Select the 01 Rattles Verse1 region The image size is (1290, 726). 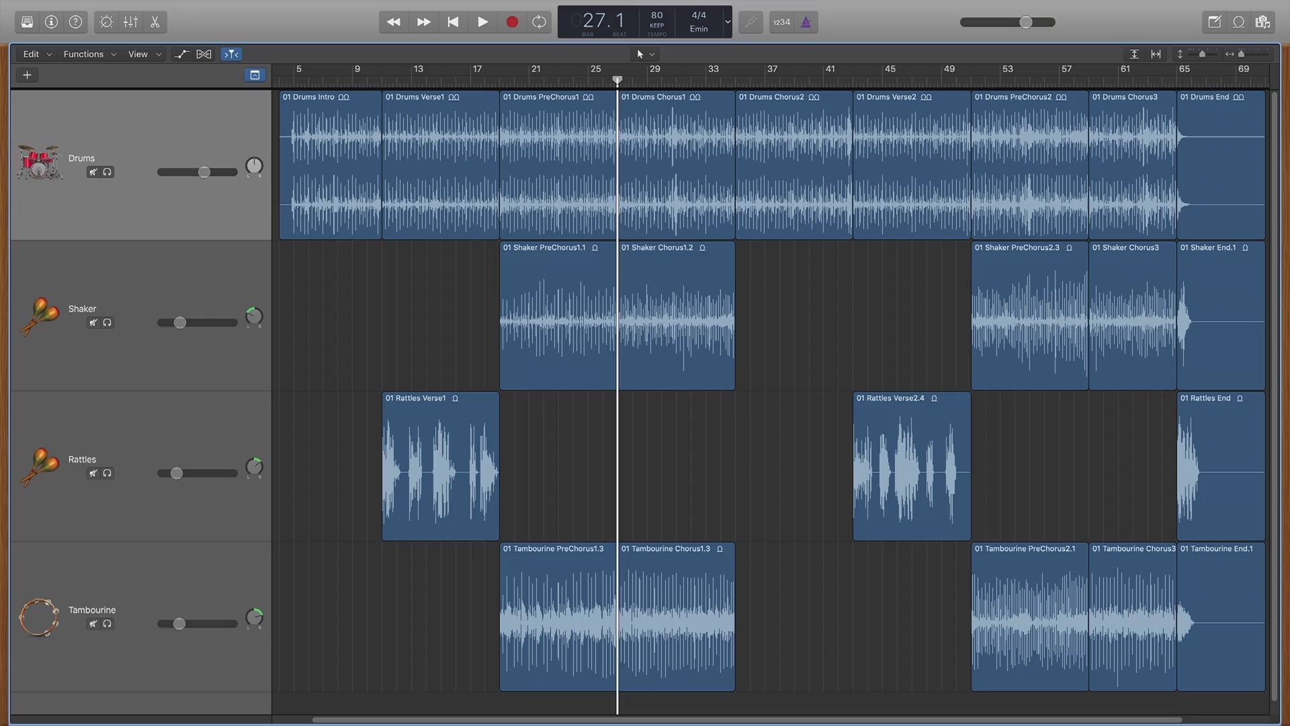pos(440,471)
